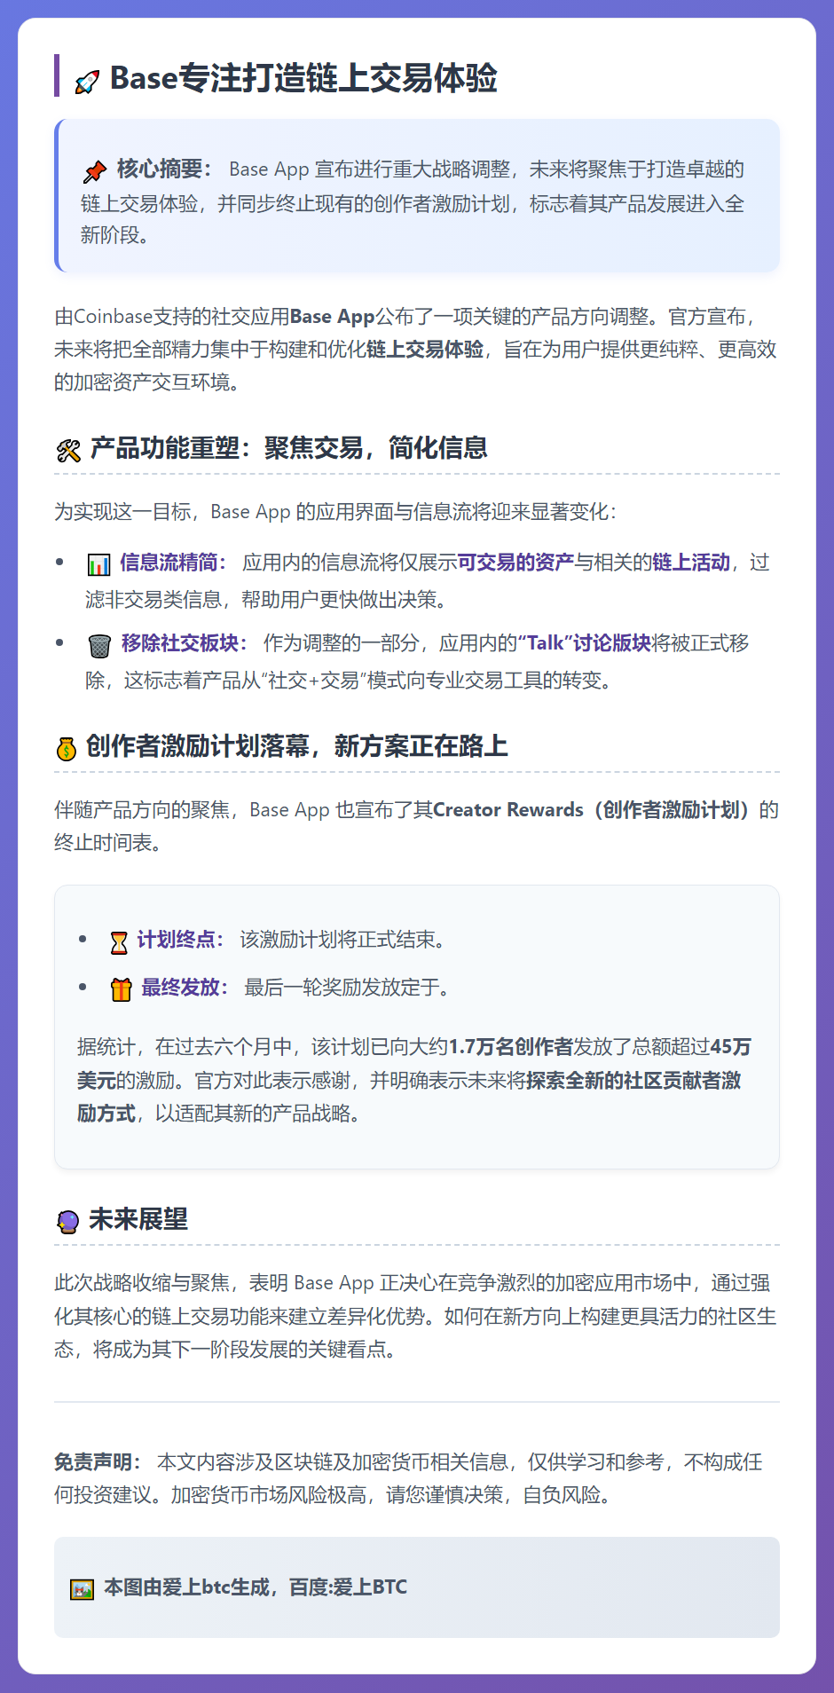Click the rocket emoji beside the title
The image size is (834, 1693).
(x=87, y=82)
